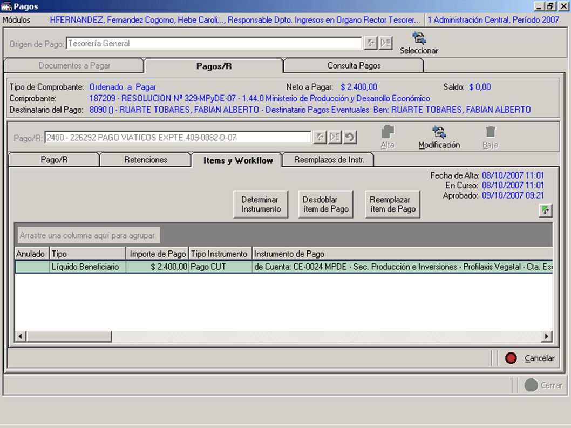Click the Cancelar button label
Screen dimensions: 571x428
[539, 358]
